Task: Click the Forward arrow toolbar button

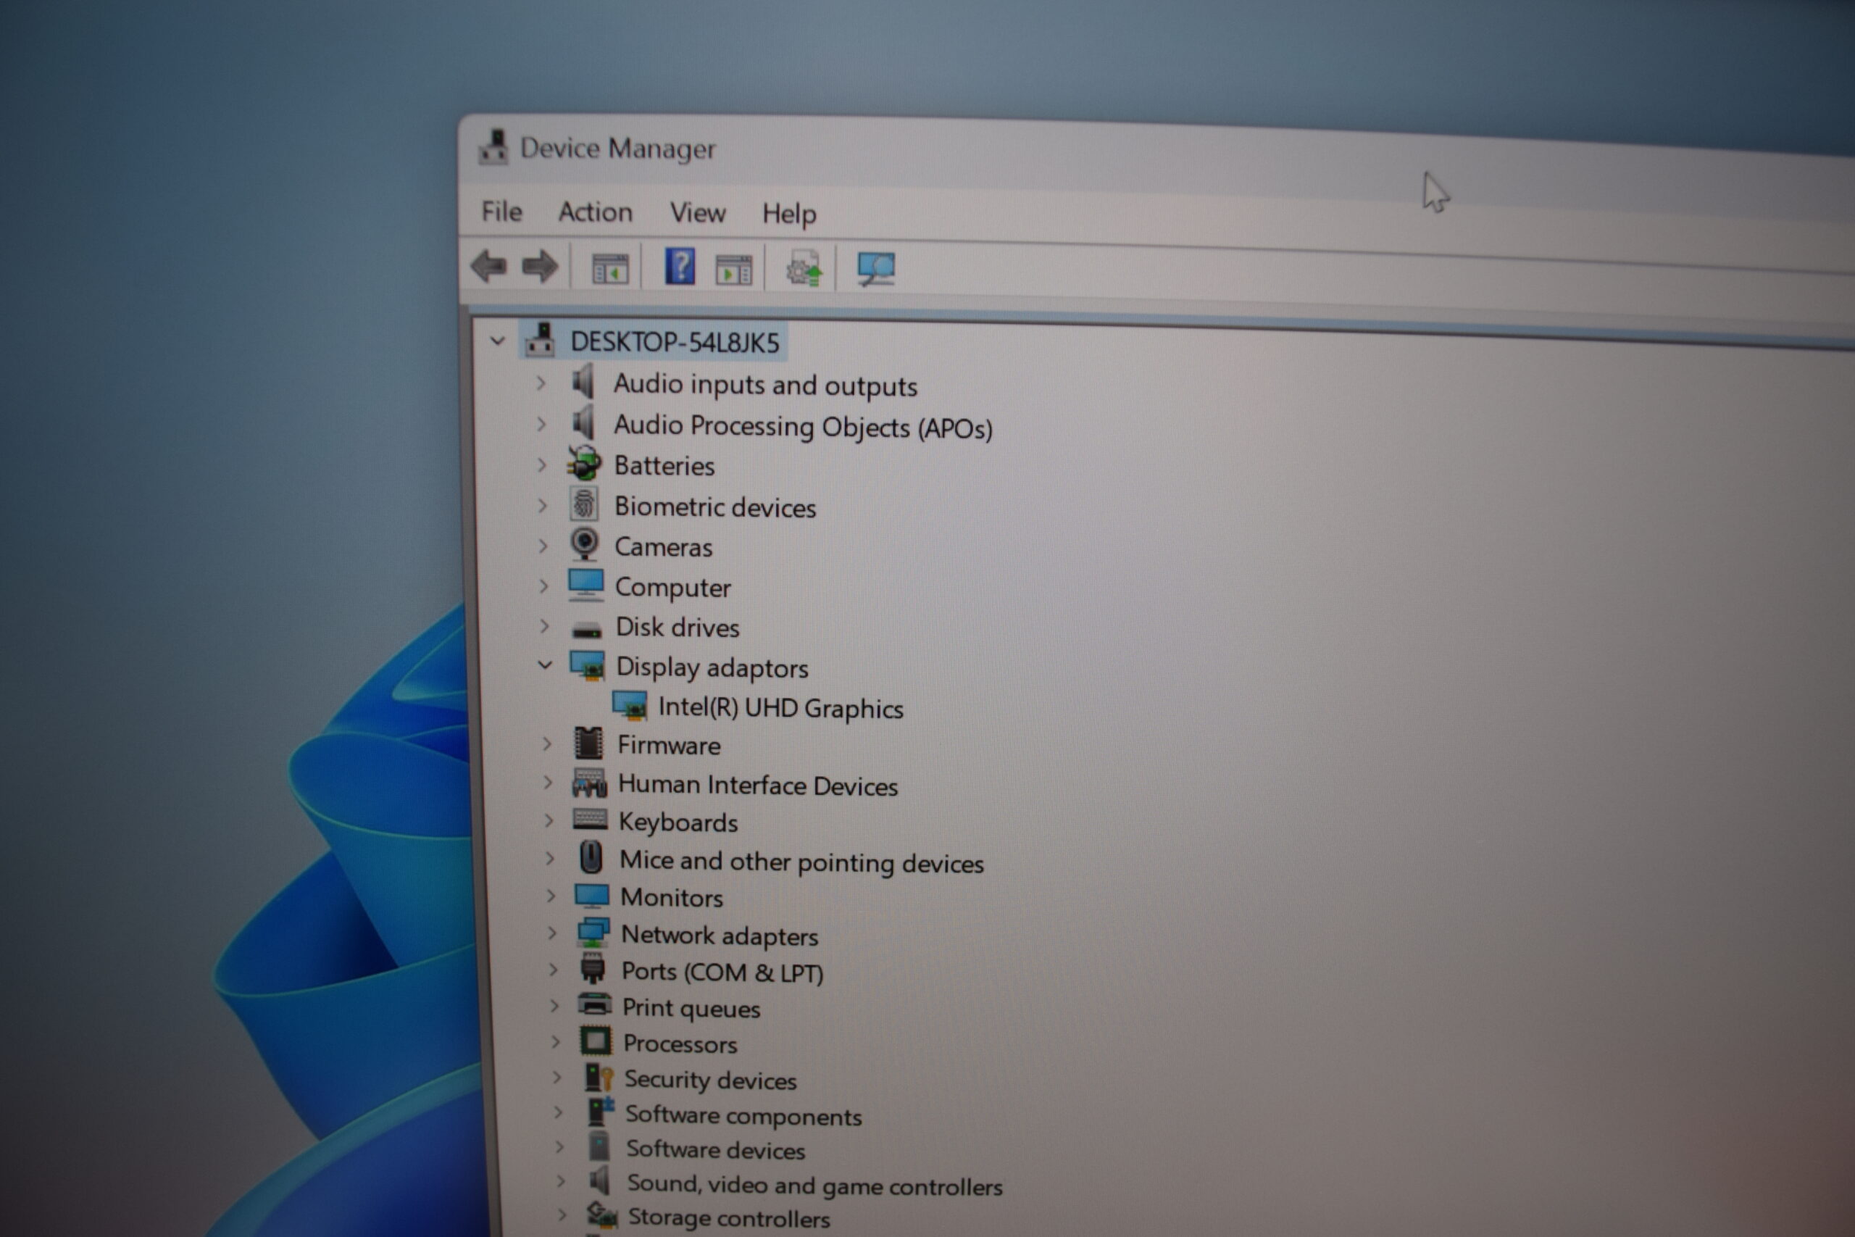Action: click(x=541, y=267)
